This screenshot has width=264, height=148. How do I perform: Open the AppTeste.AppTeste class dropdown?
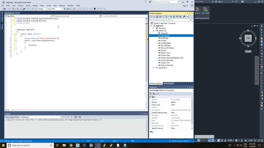coord(76,16)
